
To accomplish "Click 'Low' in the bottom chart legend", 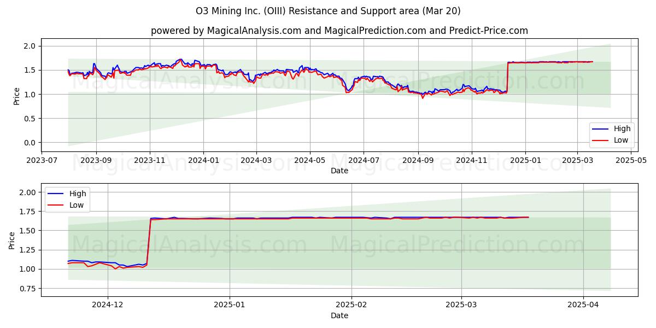I will tap(77, 205).
